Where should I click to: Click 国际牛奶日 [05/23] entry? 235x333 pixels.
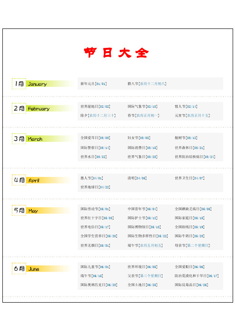190,236
